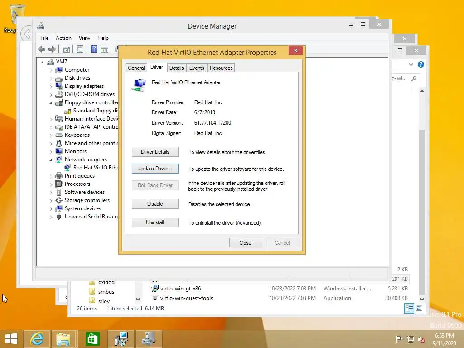
Task: Click the Computer category icon in tree
Action: click(59, 70)
